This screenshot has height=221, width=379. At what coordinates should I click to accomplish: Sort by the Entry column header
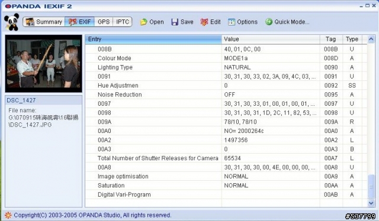coord(153,40)
